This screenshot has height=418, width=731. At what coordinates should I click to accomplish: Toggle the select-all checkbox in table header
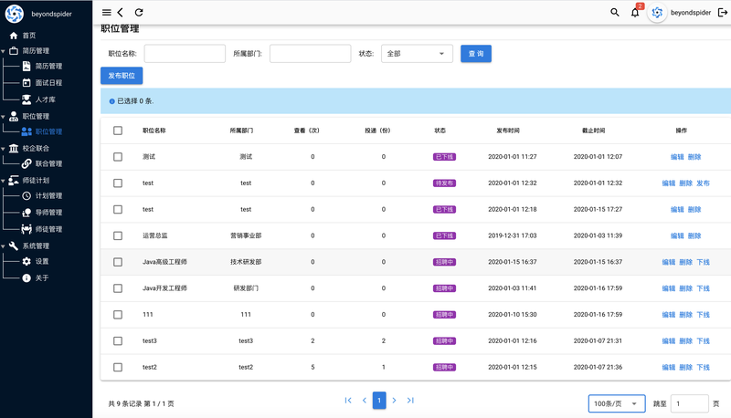tap(118, 131)
